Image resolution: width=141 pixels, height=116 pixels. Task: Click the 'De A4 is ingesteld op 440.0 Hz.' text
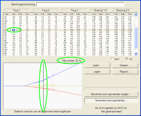tap(111, 108)
